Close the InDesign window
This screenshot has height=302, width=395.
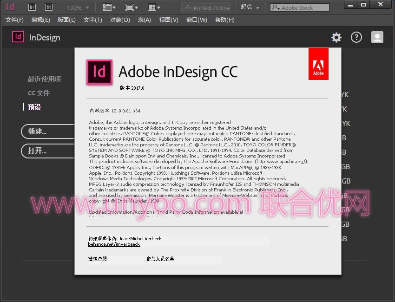click(x=381, y=5)
